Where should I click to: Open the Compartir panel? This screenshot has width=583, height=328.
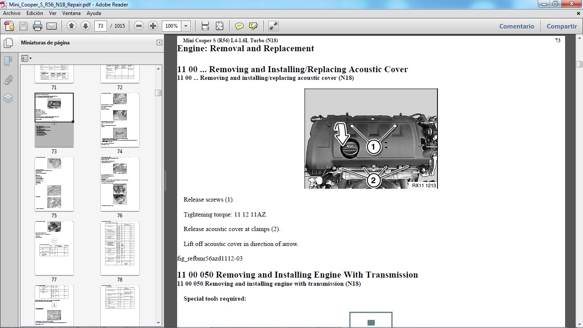(562, 26)
